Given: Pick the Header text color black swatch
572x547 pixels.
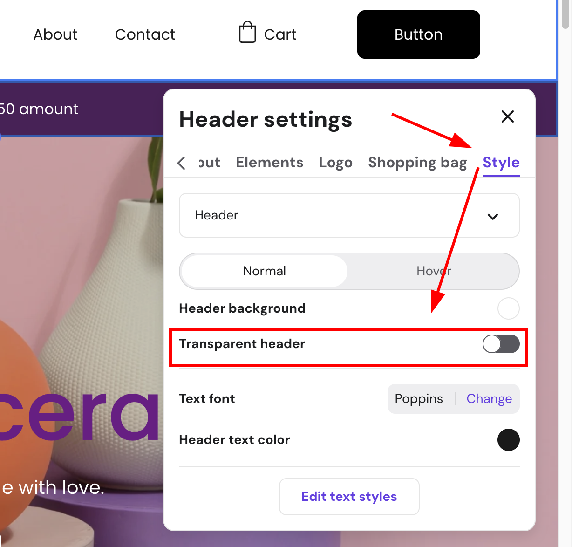Looking at the screenshot, I should click(x=508, y=440).
